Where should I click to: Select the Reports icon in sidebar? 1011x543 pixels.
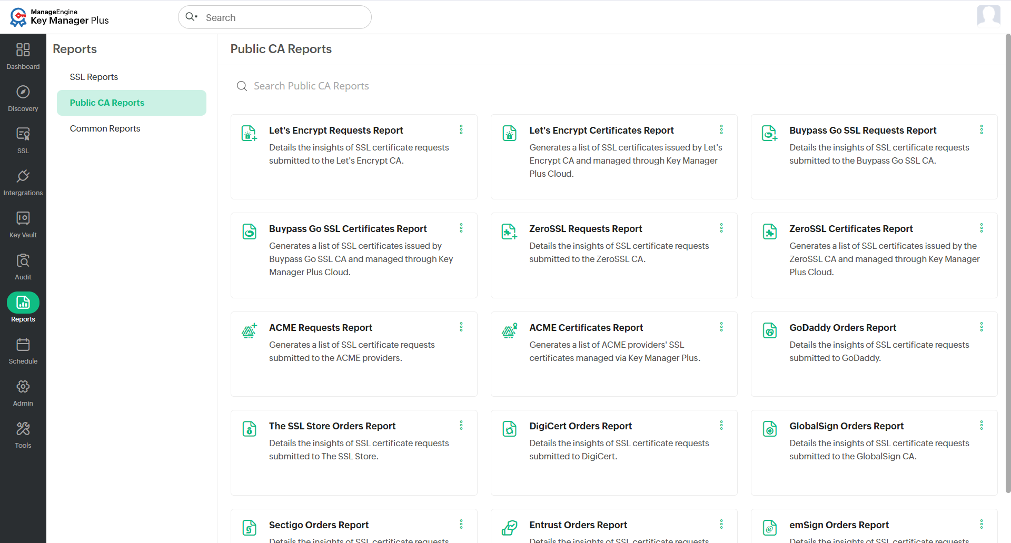[x=23, y=303]
